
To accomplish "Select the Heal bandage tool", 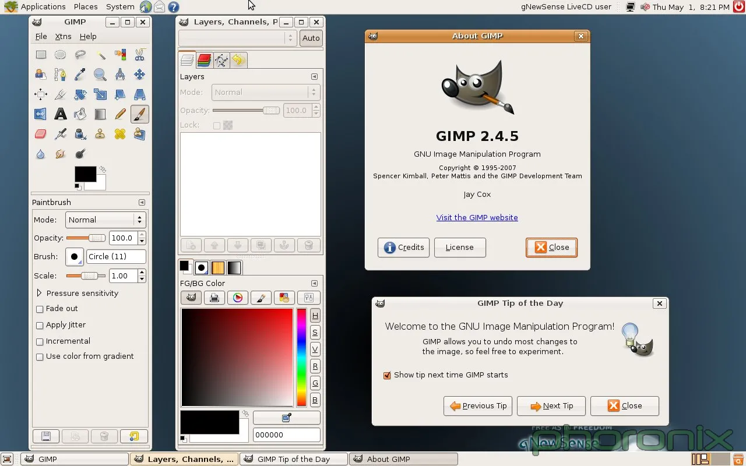I will [x=120, y=134].
